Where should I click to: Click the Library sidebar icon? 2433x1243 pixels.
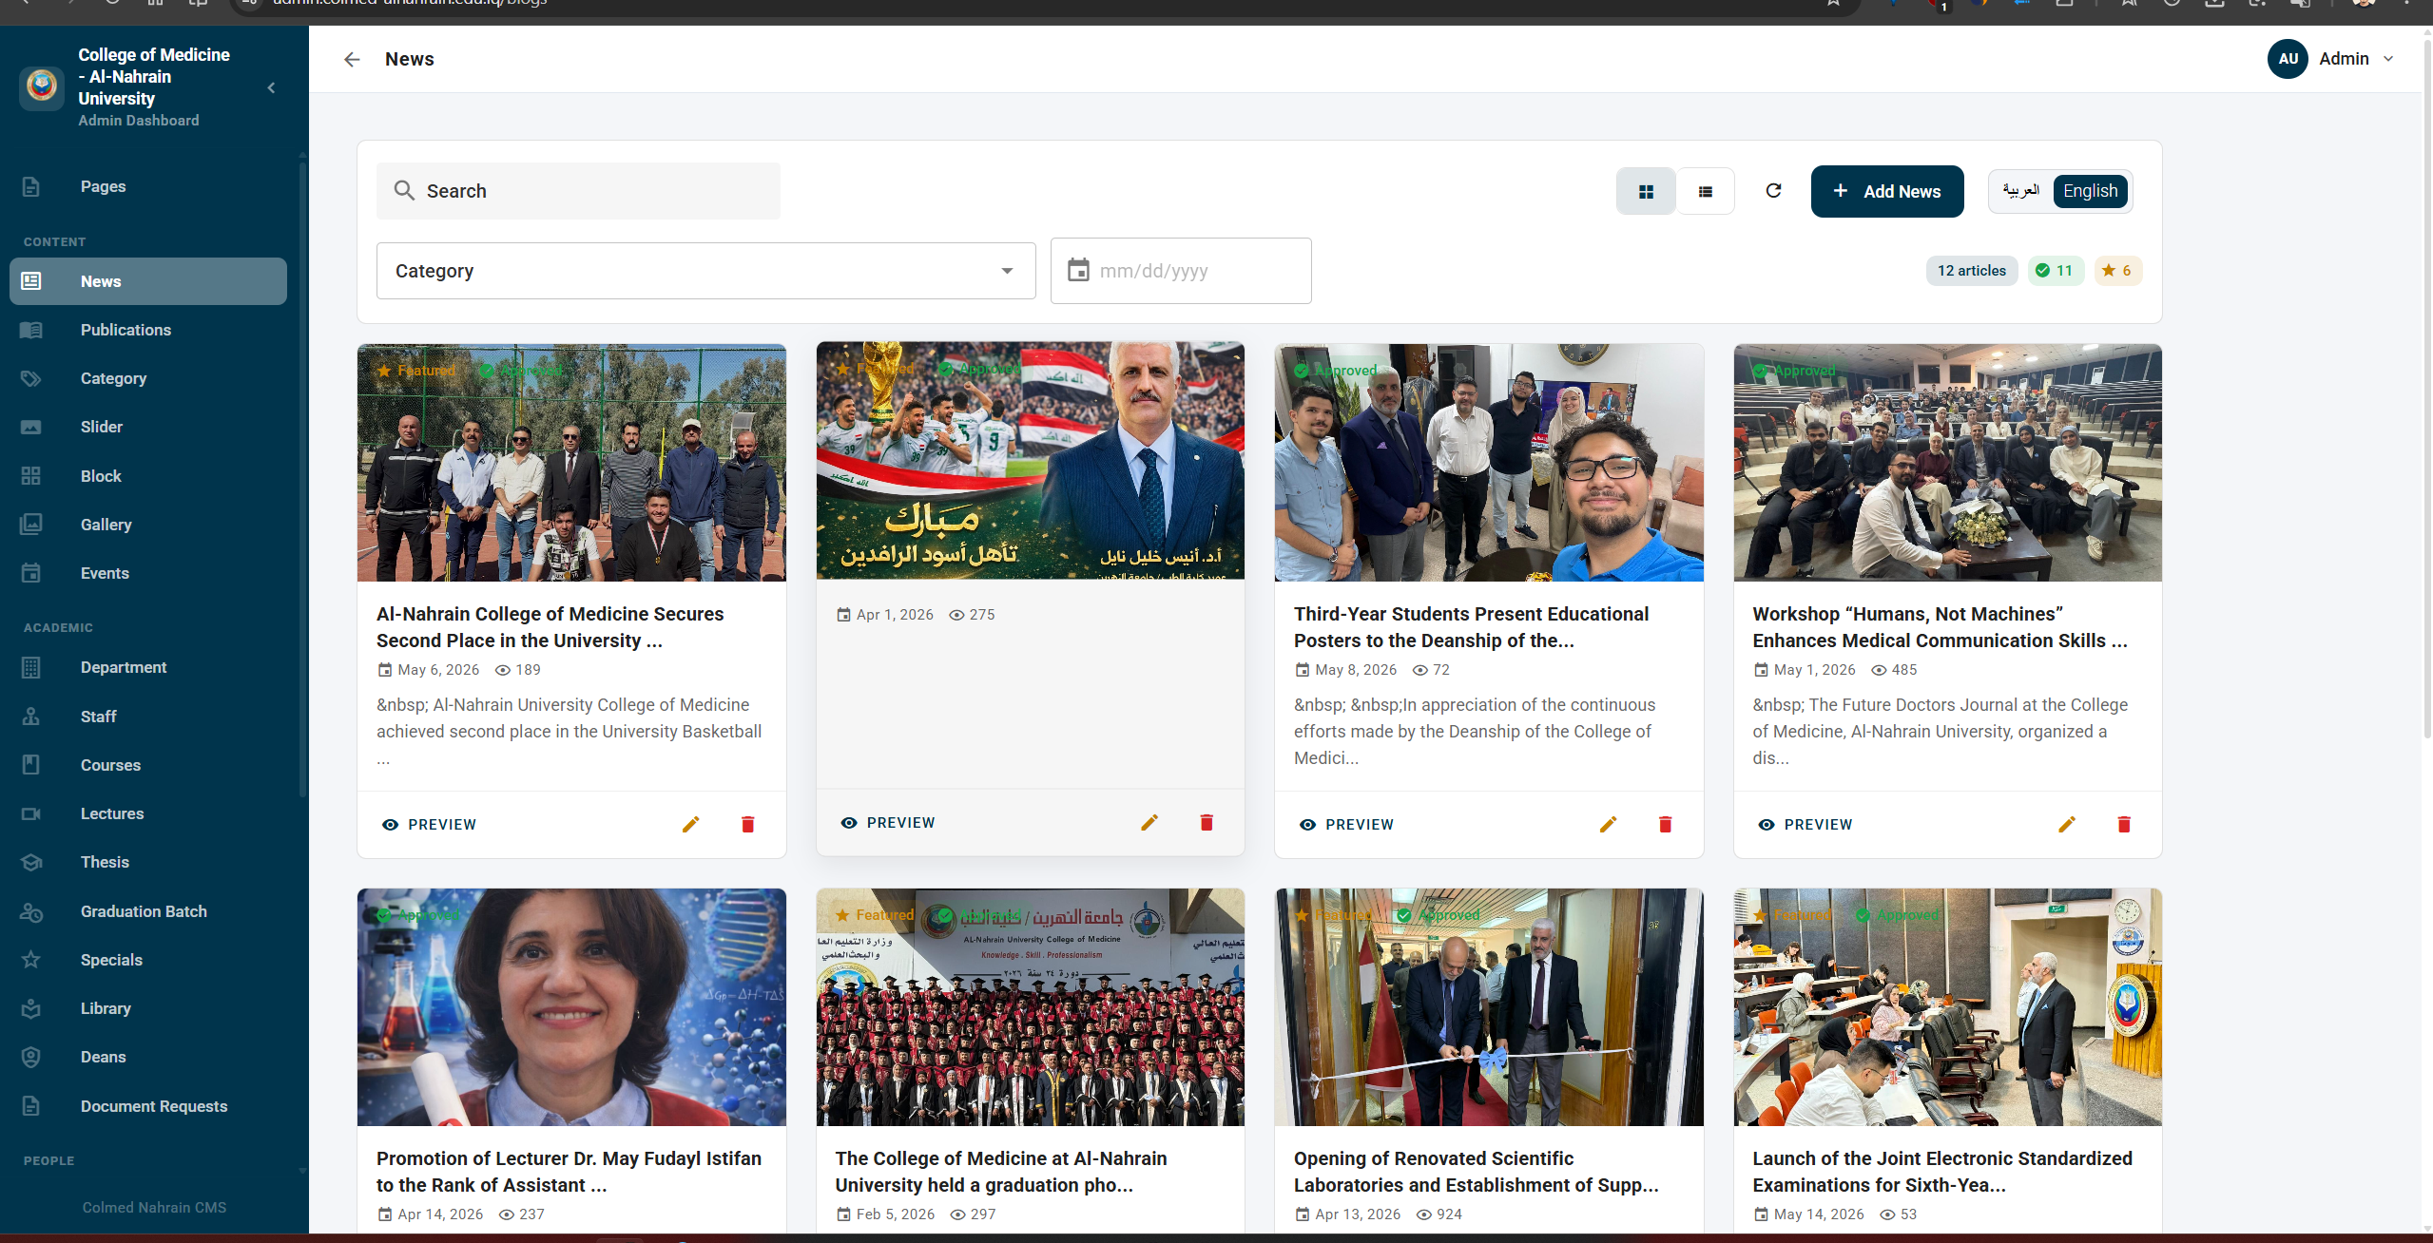(31, 1008)
